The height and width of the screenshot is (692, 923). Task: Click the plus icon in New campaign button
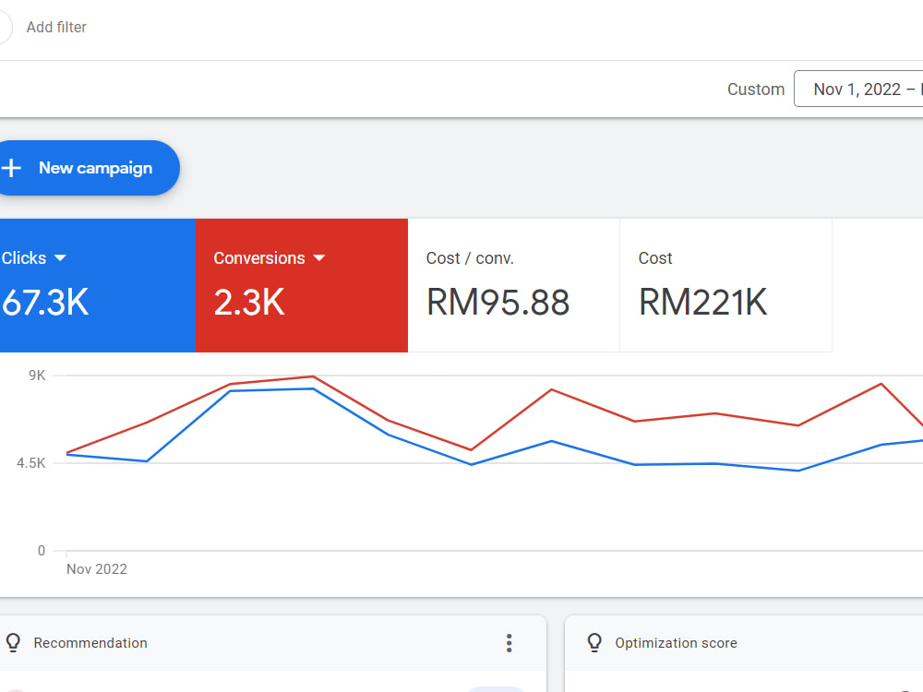(11, 168)
